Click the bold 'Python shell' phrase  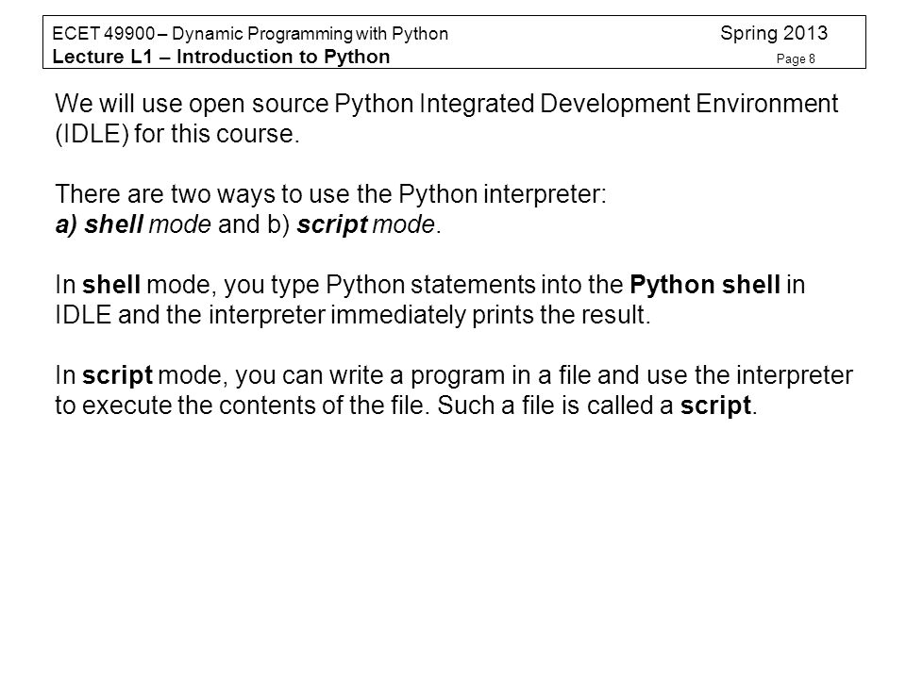705,285
